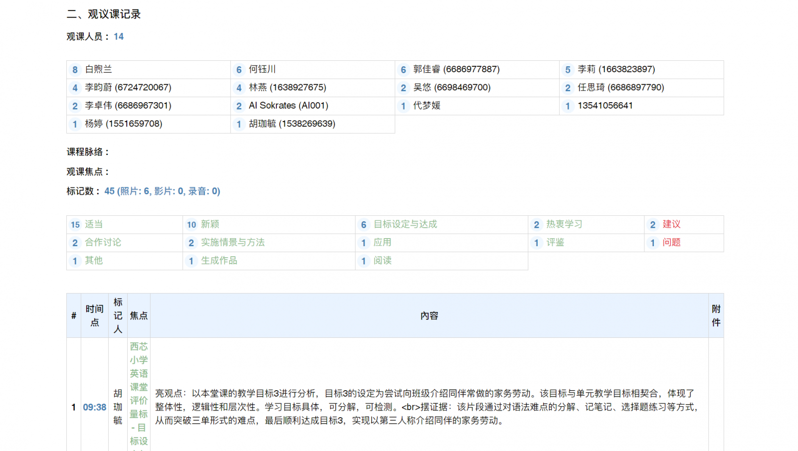Select the 新颖 tag with count 10
The height and width of the screenshot is (451, 798).
[210, 224]
